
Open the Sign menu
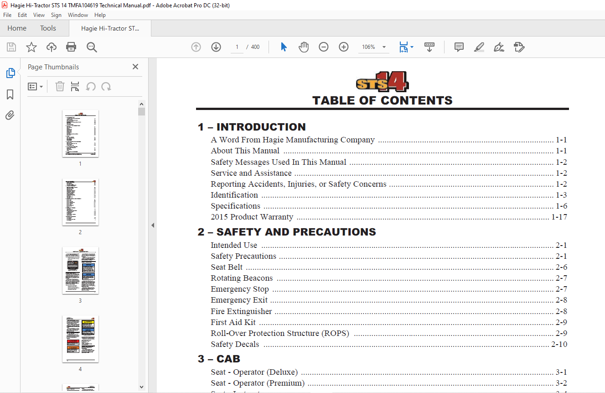point(56,15)
